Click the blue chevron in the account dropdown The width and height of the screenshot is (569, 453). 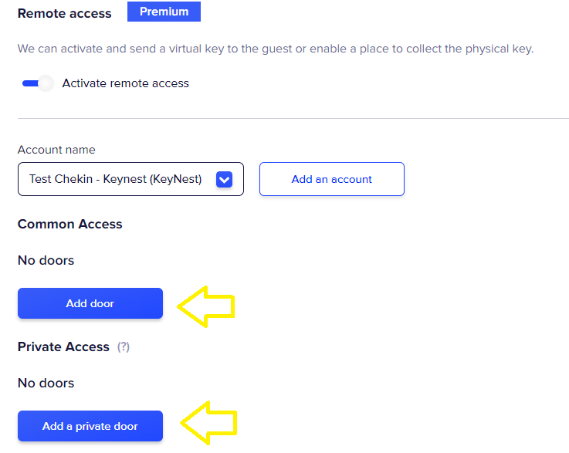(x=224, y=179)
